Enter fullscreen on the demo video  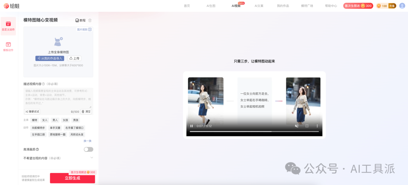[307, 126]
